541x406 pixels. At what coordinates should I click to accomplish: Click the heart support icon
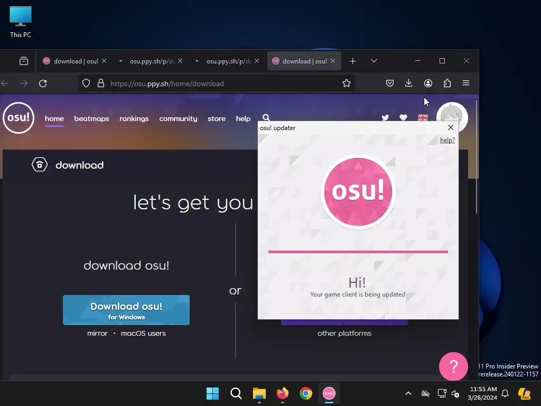tap(403, 117)
